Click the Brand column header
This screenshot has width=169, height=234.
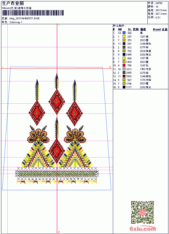pos(156,29)
